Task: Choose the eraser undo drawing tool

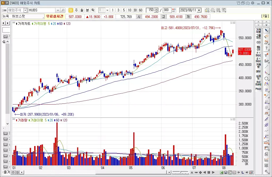Action: click(x=266, y=37)
